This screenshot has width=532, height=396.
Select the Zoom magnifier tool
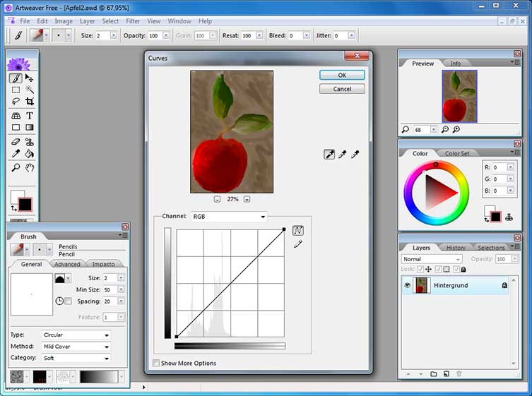[x=16, y=167]
